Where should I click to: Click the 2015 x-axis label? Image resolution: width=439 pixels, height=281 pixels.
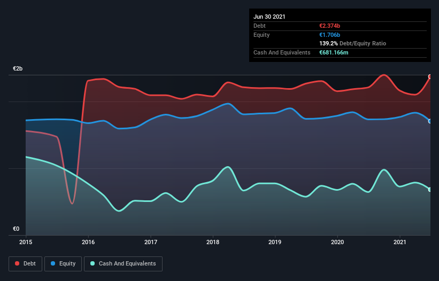coord(26,242)
